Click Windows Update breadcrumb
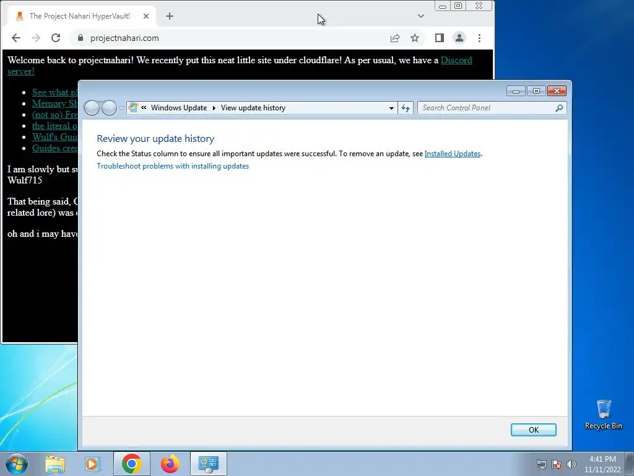The width and height of the screenshot is (634, 476). pyautogui.click(x=179, y=108)
